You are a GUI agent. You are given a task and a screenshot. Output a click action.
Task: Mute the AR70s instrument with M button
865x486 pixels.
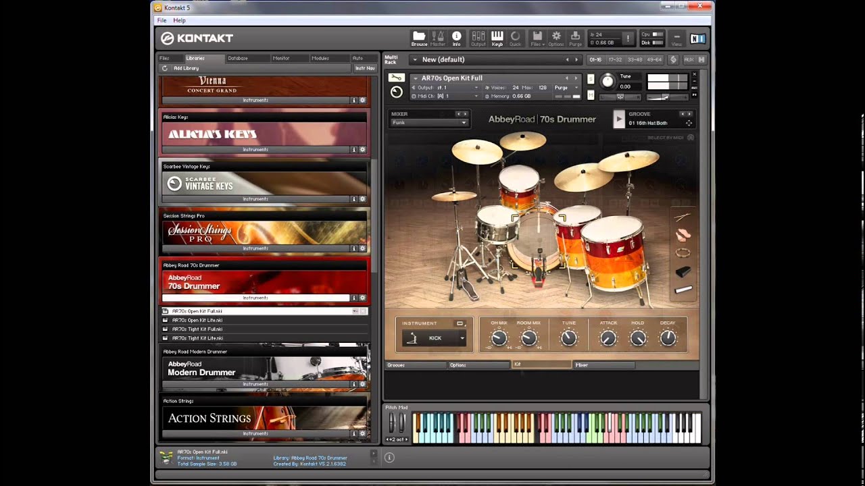pos(591,95)
